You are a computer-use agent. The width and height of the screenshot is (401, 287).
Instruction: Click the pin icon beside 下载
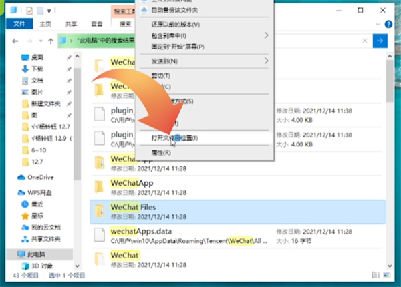69,69
